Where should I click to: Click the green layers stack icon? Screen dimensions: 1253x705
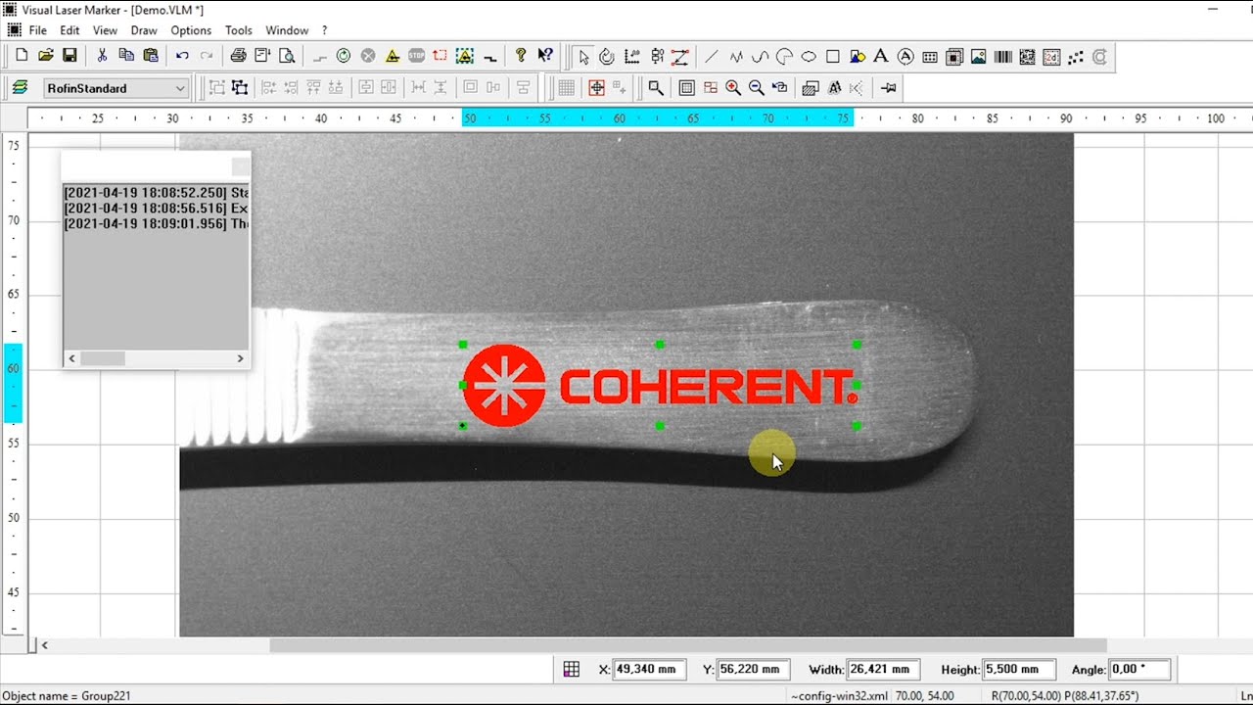click(x=20, y=88)
